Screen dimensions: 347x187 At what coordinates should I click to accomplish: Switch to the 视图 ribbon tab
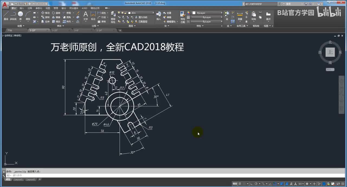coord(48,8)
